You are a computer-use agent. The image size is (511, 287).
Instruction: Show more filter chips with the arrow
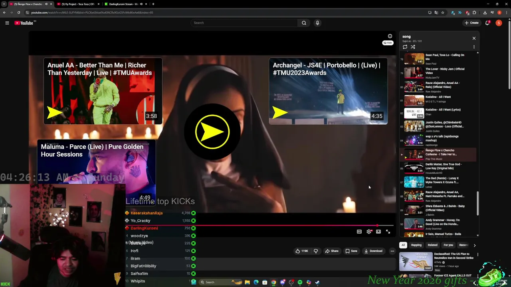[x=474, y=245]
